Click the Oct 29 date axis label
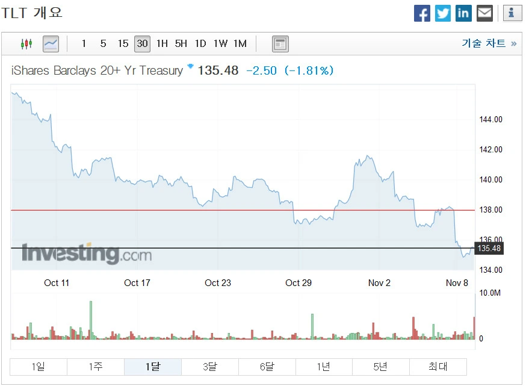This screenshot has width=532, height=392. point(298,283)
